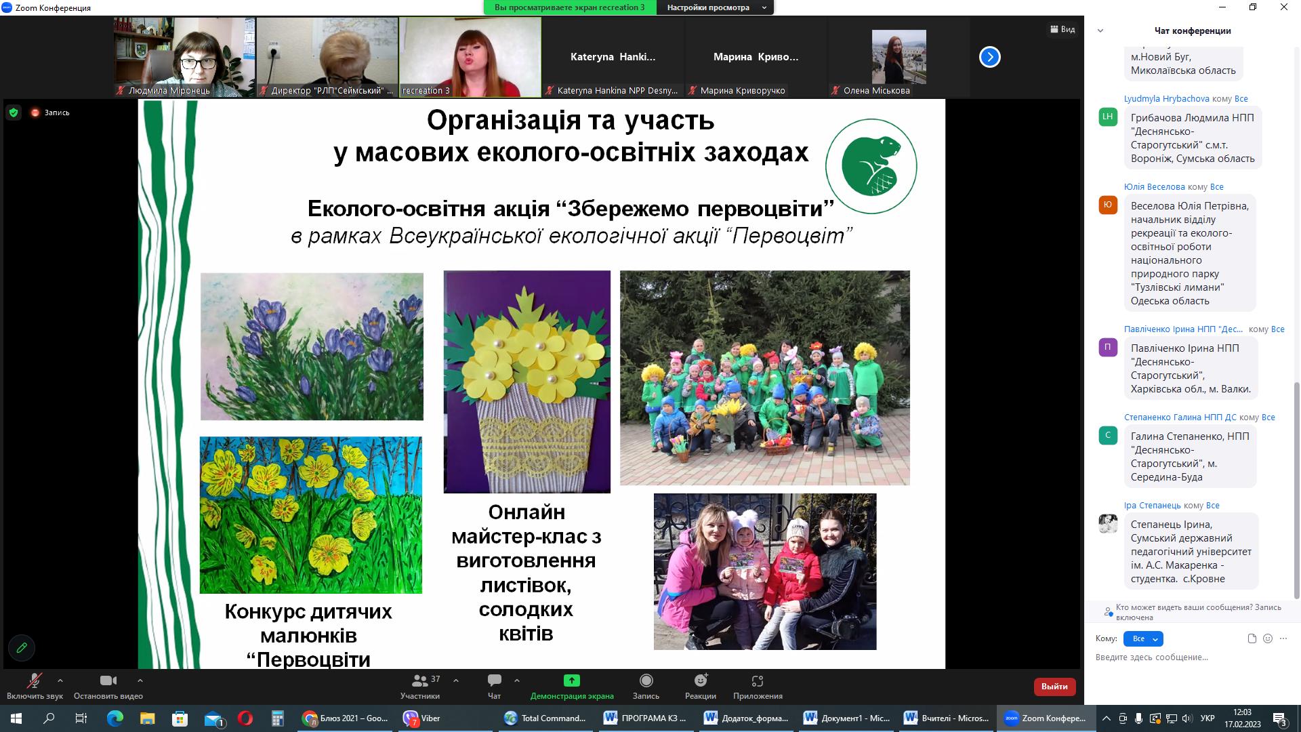Viewport: 1301px width, 732px height.
Task: Open the Вид view menu
Action: 1062,29
